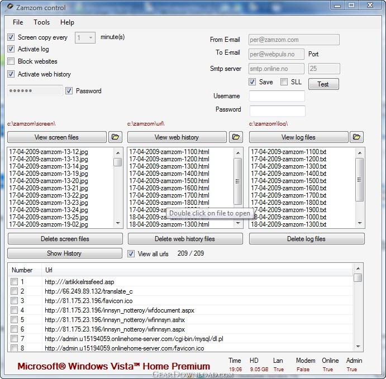
Task: Select 17-04-2009-zamzom-1200.txt
Action: point(288,159)
